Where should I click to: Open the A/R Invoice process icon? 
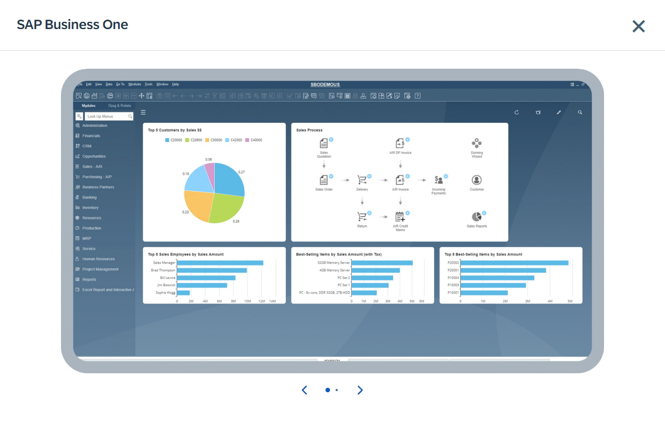coord(400,180)
